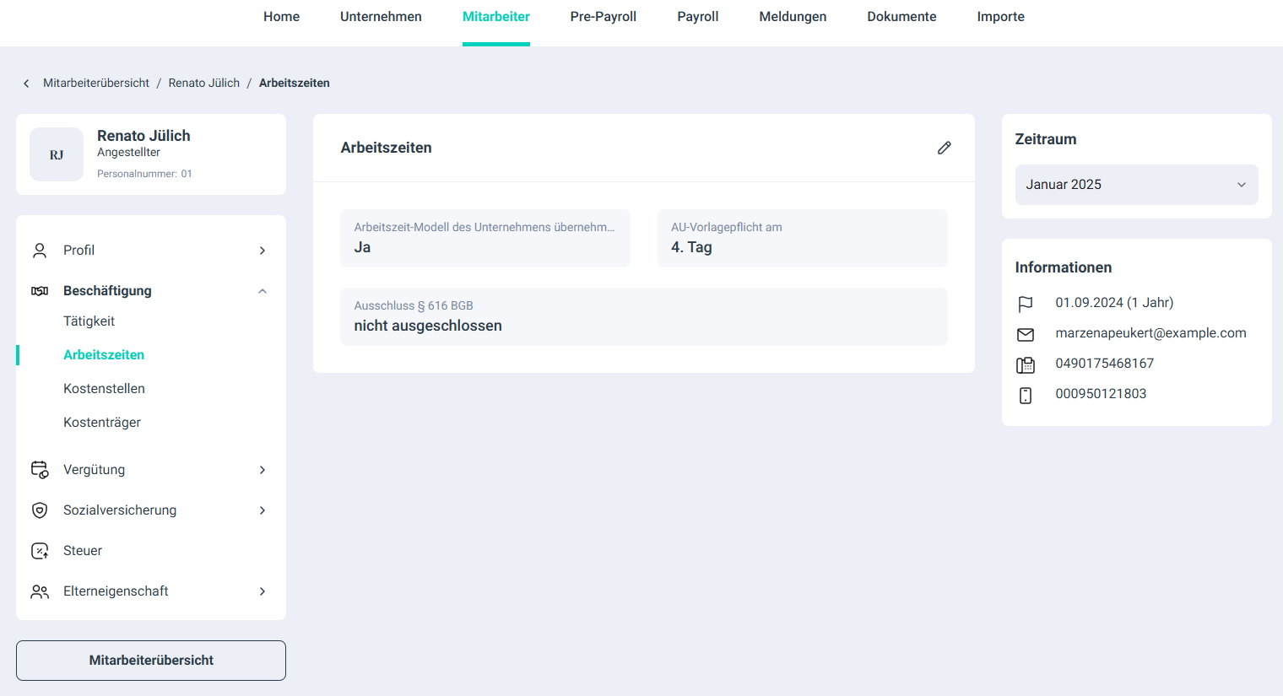
Task: Click the flag start date icon
Action: tap(1025, 304)
